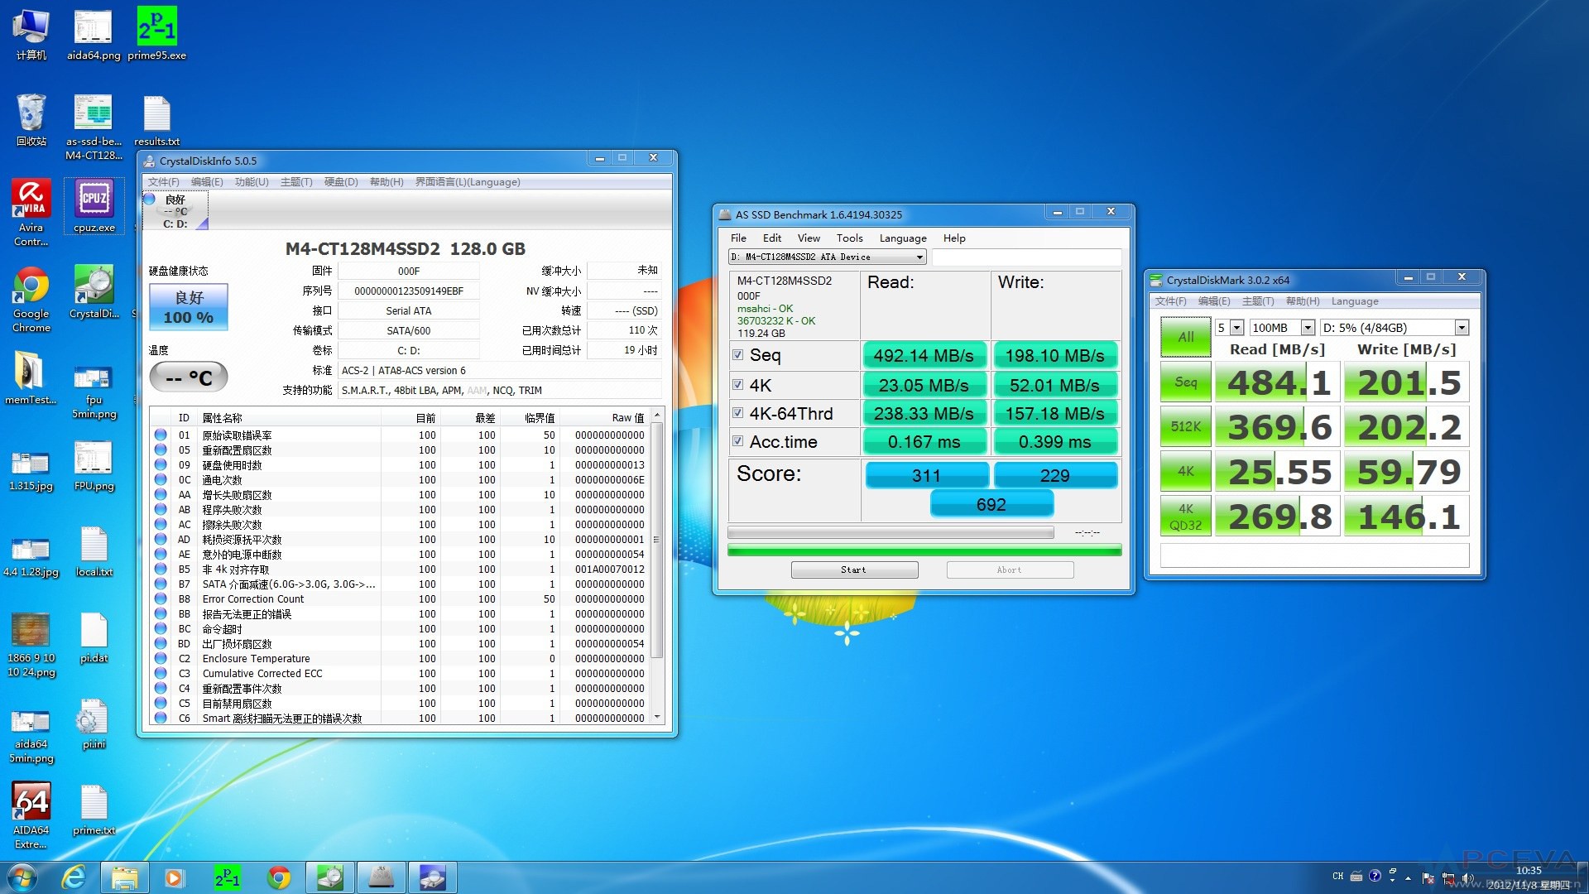Open the Google Chrome desktop shortcut

click(x=31, y=300)
